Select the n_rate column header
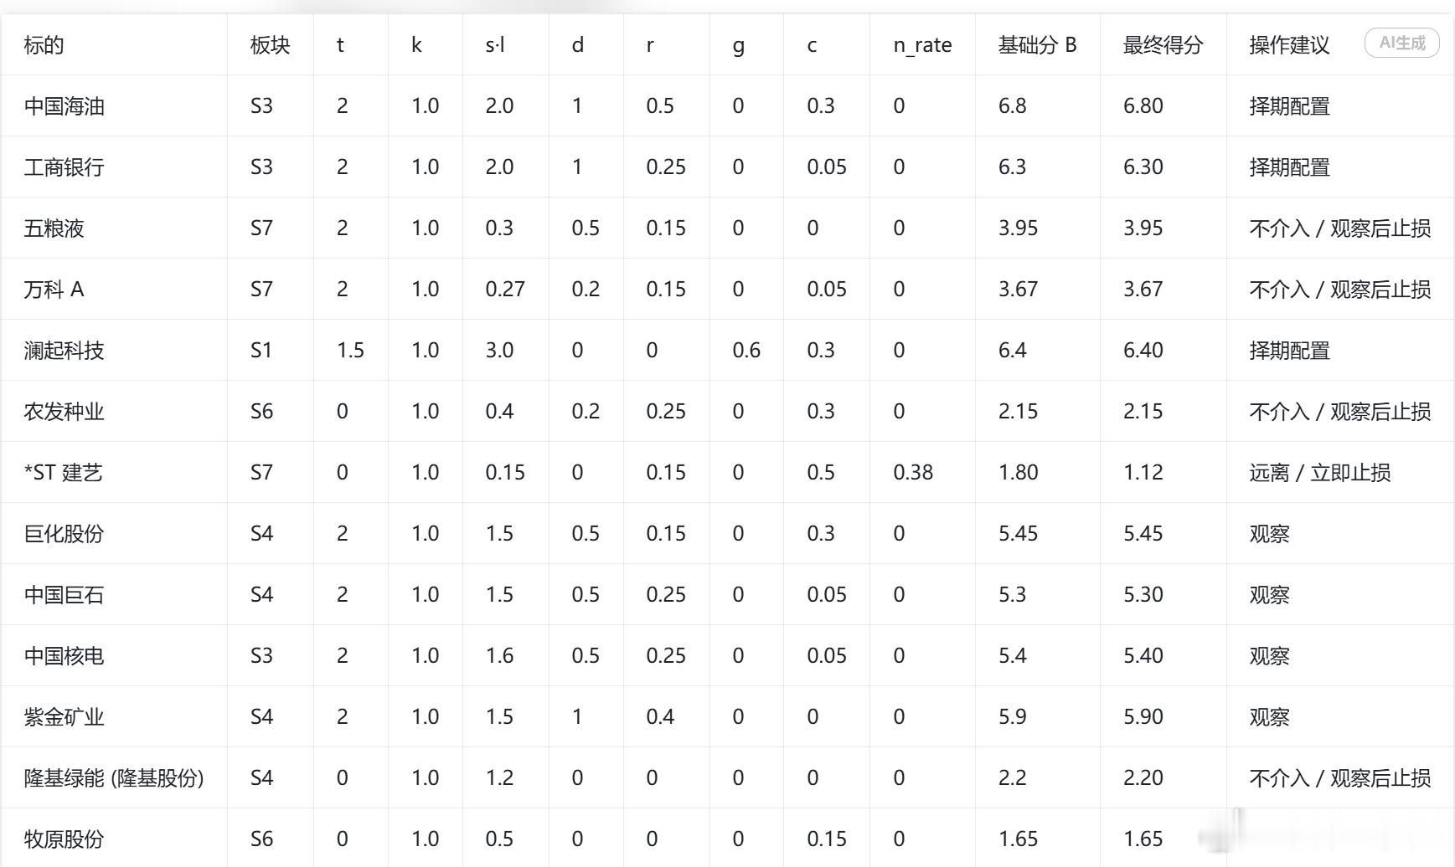 point(922,45)
